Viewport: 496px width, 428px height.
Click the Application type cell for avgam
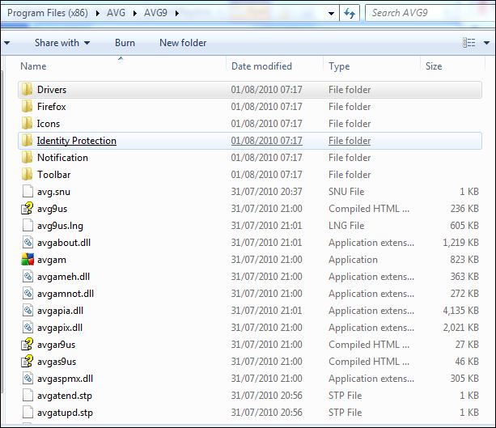click(x=353, y=260)
